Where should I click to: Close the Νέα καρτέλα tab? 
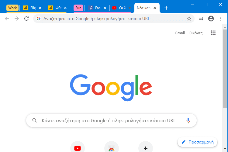[155, 8]
